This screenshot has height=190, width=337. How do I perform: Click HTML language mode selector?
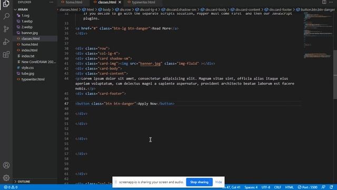289,187
